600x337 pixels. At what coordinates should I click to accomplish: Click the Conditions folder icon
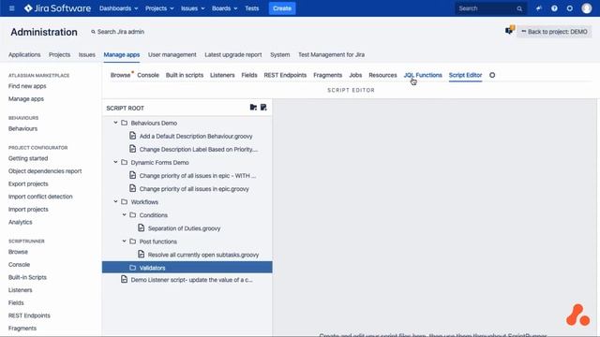coord(133,215)
